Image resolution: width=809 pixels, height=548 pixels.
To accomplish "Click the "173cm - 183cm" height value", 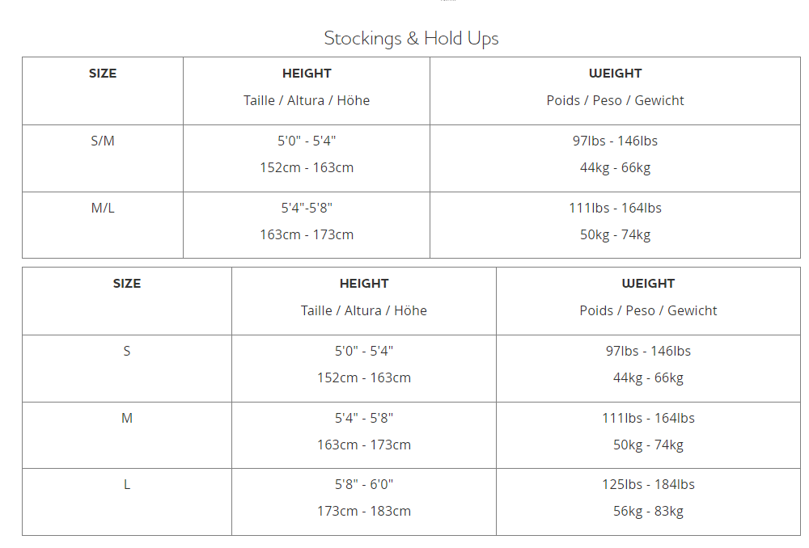I will click(364, 511).
